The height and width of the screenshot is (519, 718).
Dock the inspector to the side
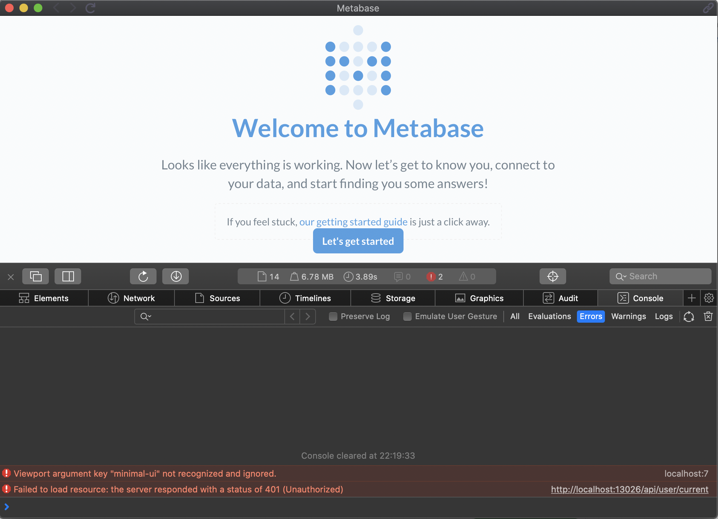coord(67,276)
